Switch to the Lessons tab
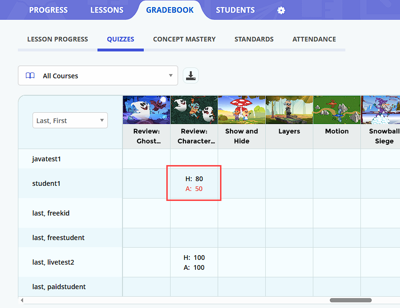This screenshot has height=308, width=400. 107,10
